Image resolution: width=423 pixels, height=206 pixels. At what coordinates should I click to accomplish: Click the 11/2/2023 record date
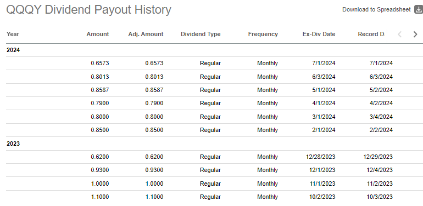click(x=380, y=184)
